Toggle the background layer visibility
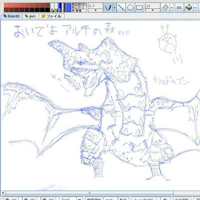The height and width of the screenshot is (200, 200). (73, 10)
